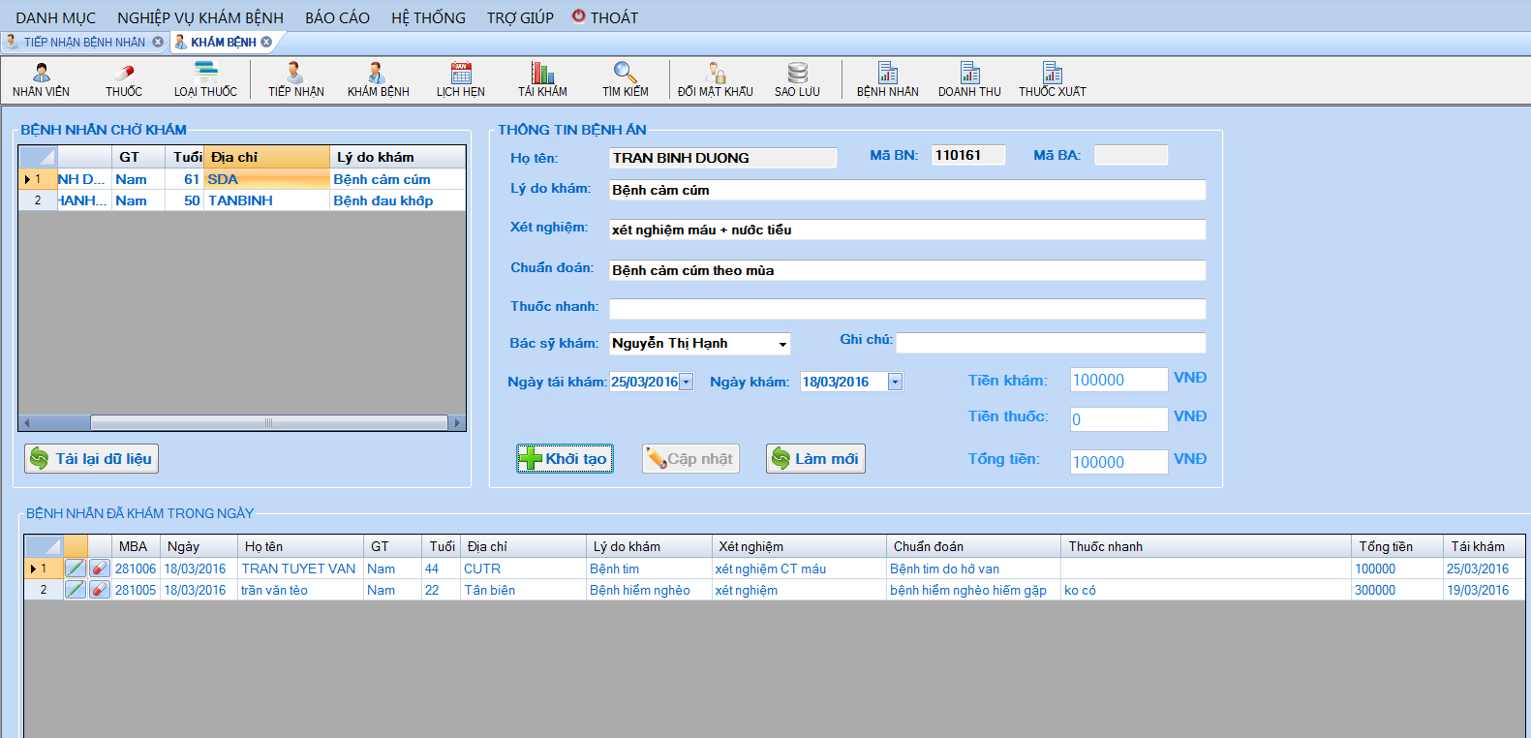Click the waiting list horizontal scrollbar thumb
The width and height of the screenshot is (1531, 738).
click(269, 423)
